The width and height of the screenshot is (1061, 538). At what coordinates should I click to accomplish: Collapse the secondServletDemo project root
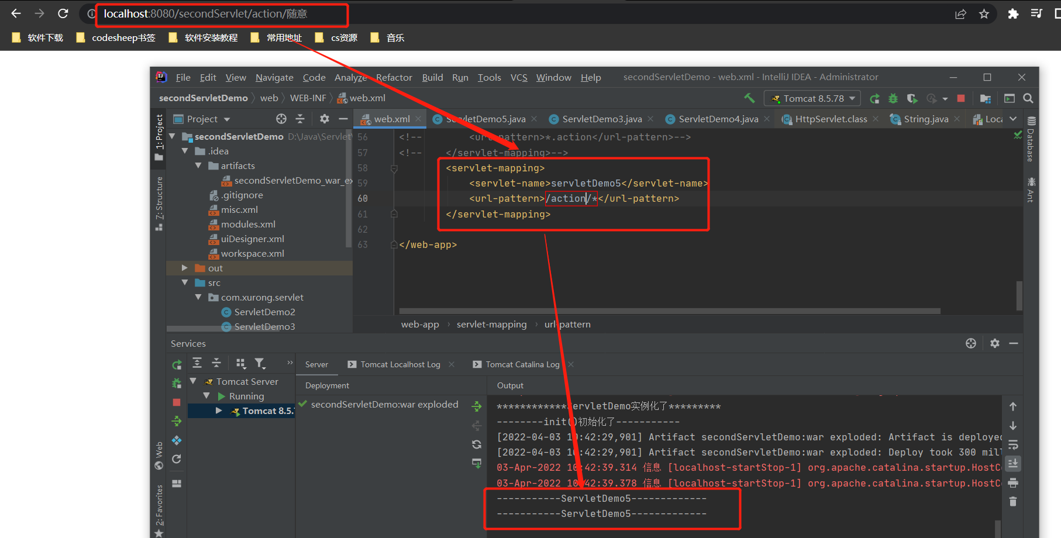click(172, 136)
